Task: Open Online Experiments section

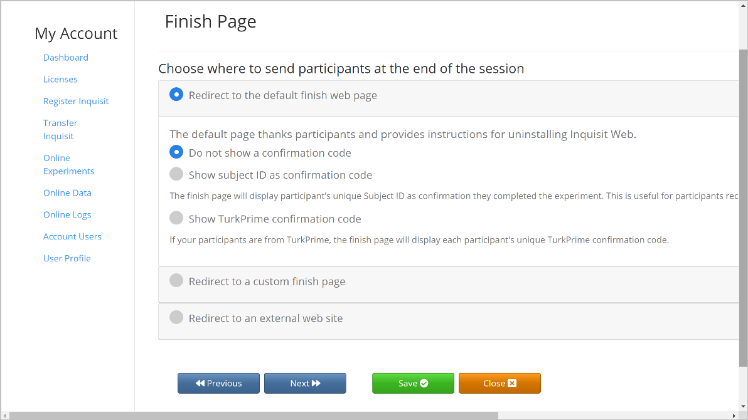Action: click(68, 164)
